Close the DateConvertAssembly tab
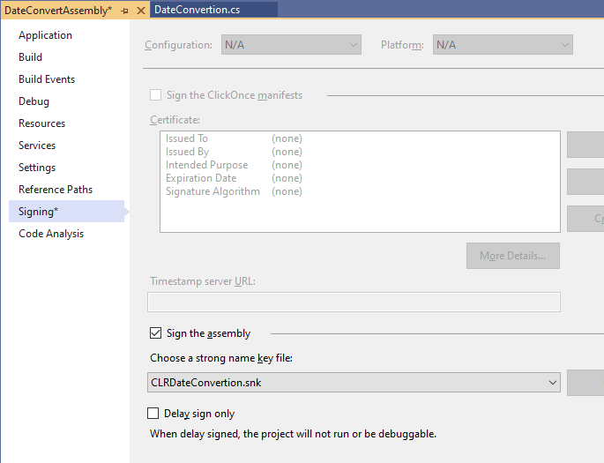The image size is (604, 463). 140,10
